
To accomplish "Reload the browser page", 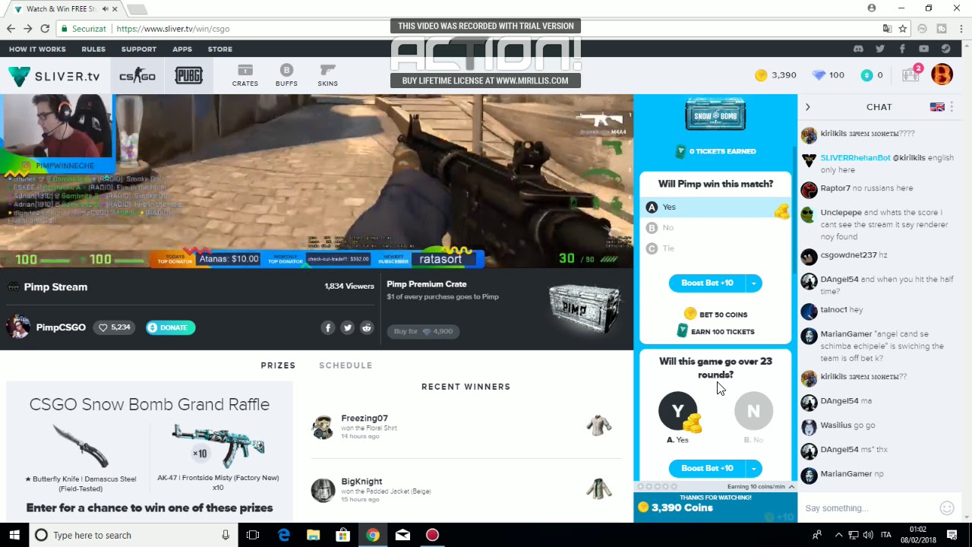I will [45, 29].
